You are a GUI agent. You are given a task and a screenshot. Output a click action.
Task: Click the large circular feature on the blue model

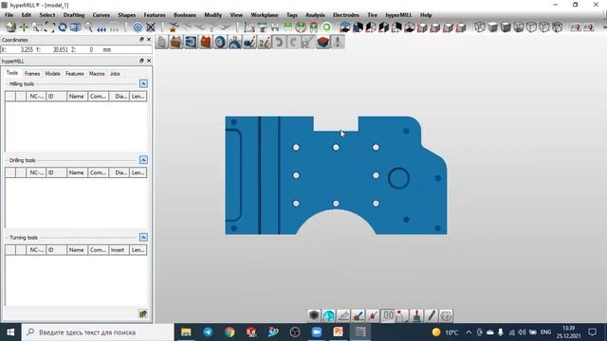pyautogui.click(x=398, y=178)
